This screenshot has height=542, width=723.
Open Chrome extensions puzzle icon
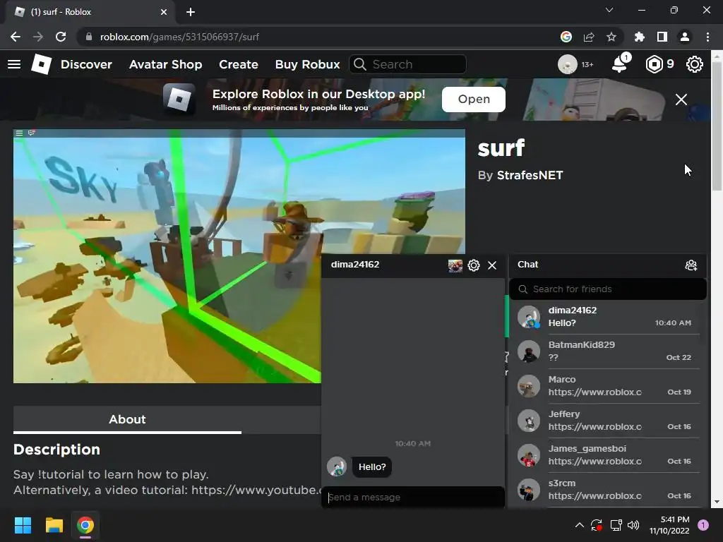pyautogui.click(x=639, y=37)
